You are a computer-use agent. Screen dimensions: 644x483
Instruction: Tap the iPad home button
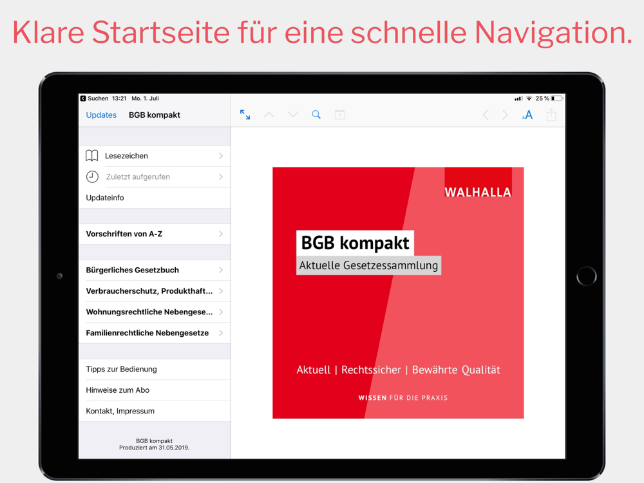click(586, 276)
